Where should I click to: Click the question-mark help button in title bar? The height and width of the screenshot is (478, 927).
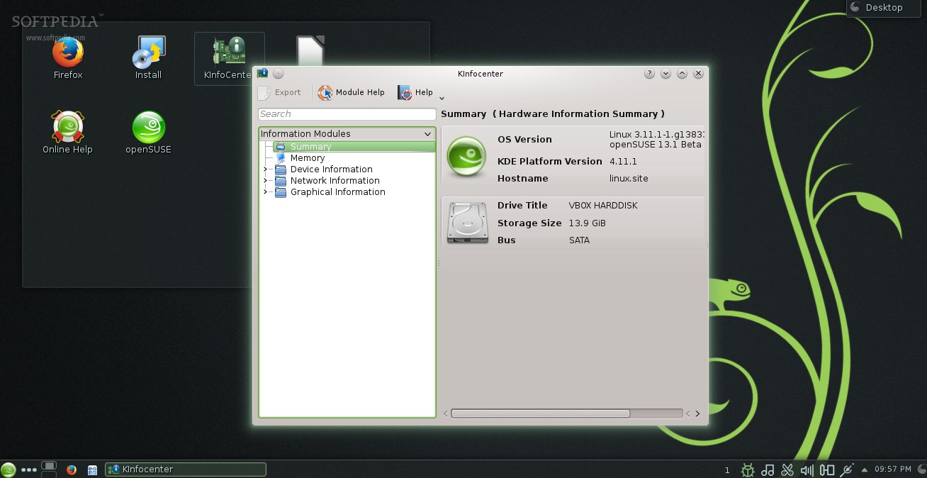[649, 73]
